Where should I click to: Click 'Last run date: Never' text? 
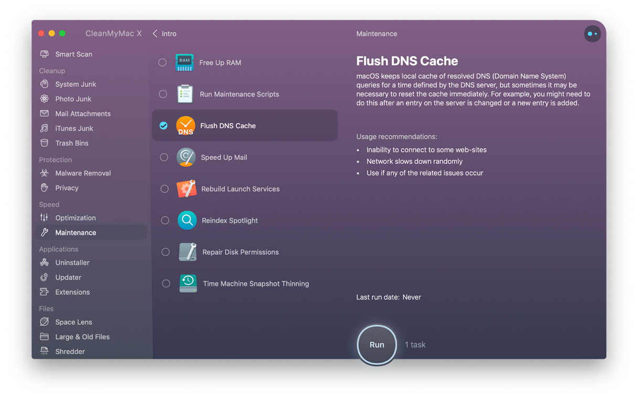[x=389, y=297]
